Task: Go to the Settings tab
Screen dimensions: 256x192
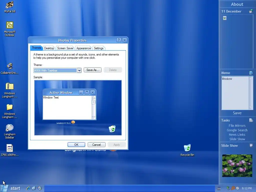Action: click(98, 48)
